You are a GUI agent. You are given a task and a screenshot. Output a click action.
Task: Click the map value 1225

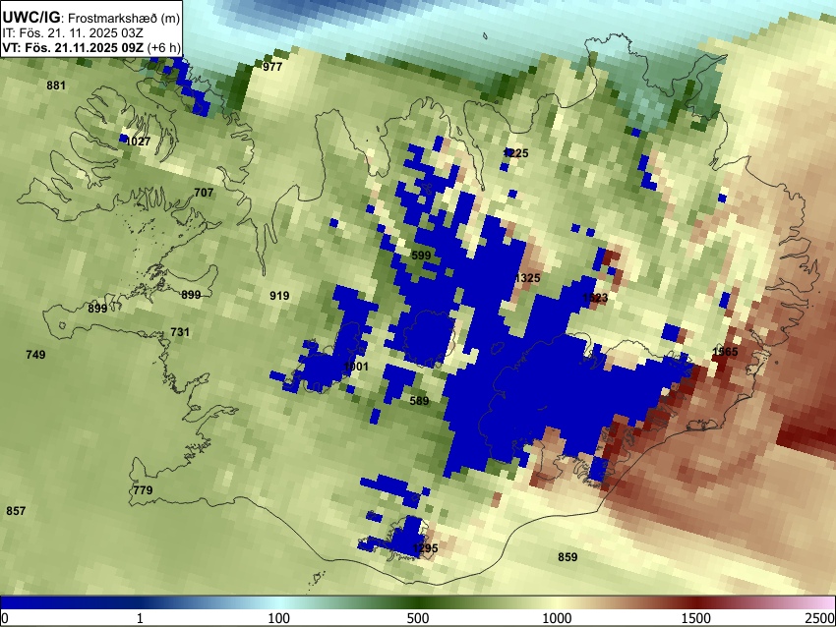(x=515, y=153)
